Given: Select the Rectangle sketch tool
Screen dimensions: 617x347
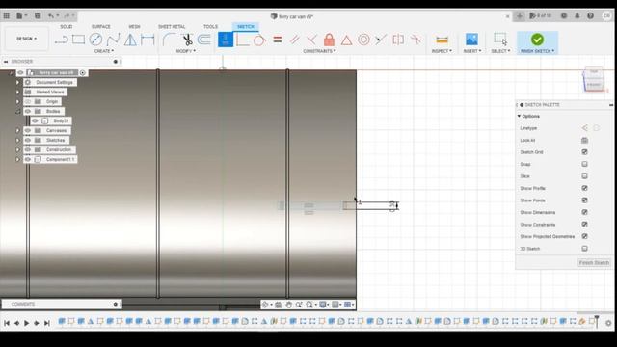Looking at the screenshot, I should pos(78,40).
